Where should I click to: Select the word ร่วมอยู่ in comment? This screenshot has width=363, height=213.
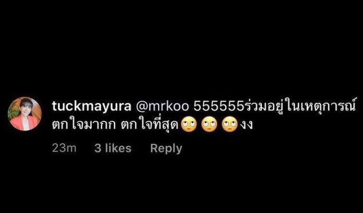259,107
